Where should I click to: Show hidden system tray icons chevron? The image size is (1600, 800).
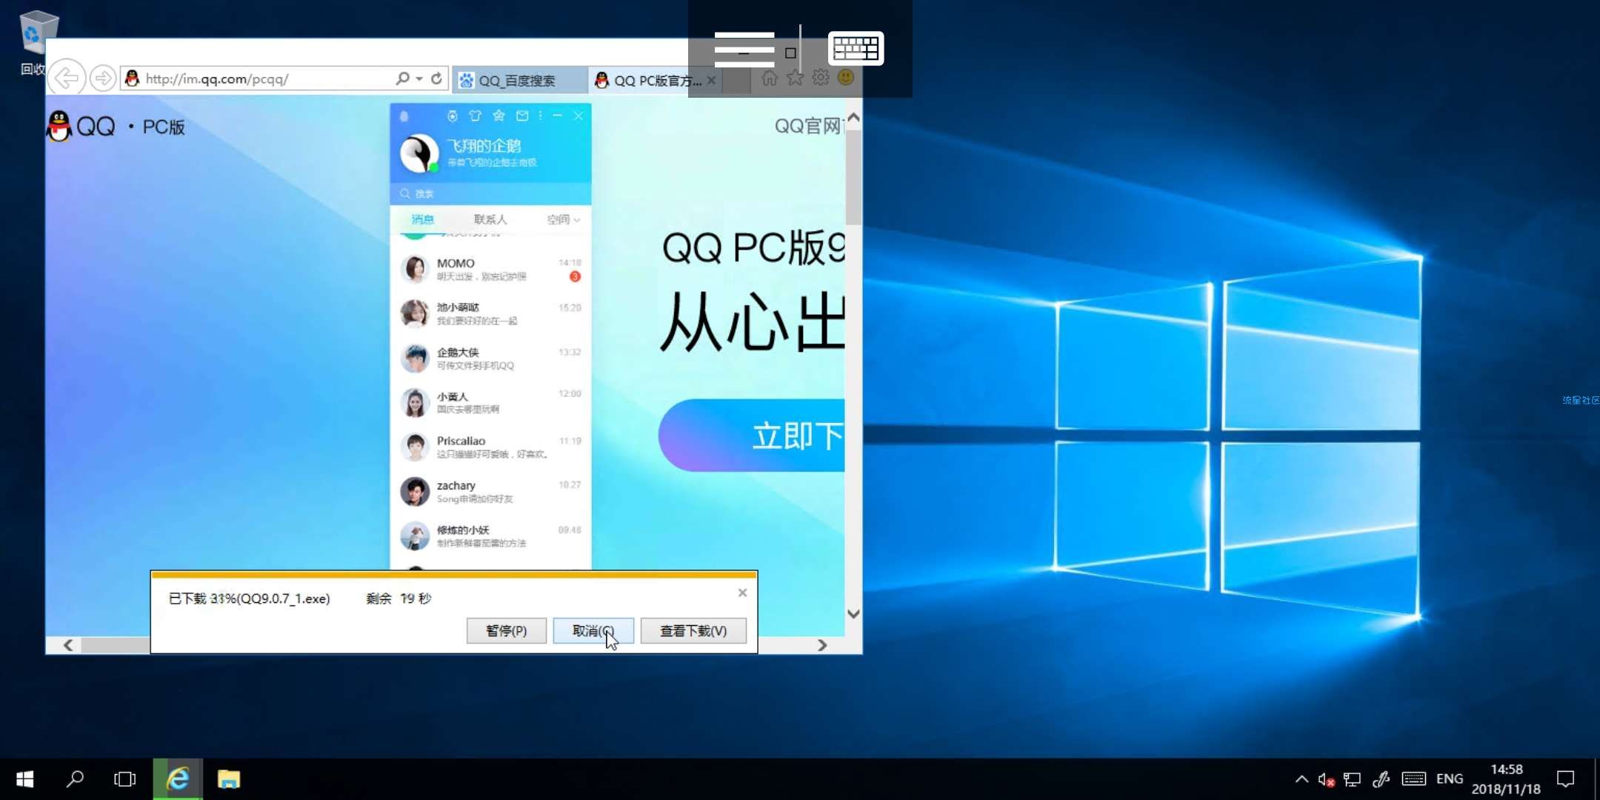point(1301,779)
